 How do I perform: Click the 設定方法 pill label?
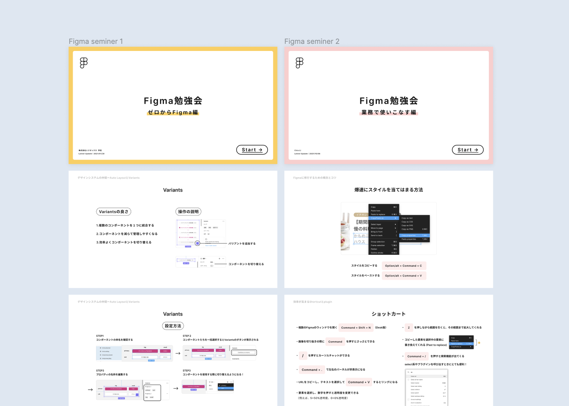click(173, 326)
